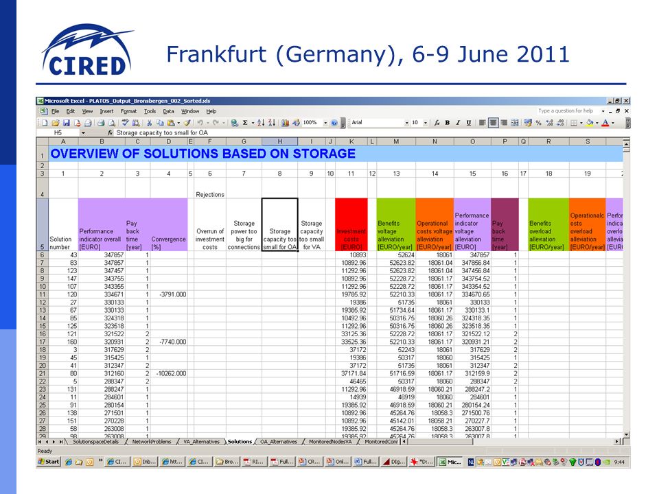This screenshot has height=494, width=659.
Task: Sort ascending with A-Z icon
Action: point(261,123)
